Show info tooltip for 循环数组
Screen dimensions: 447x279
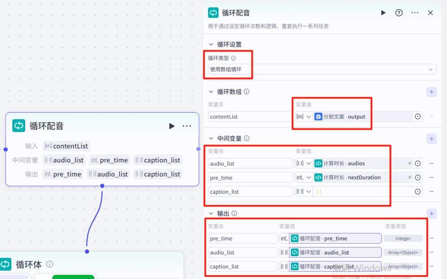247,91
